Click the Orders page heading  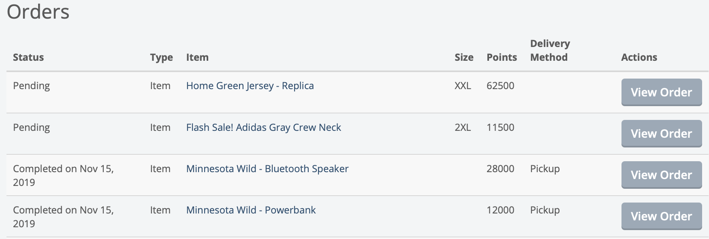(38, 12)
